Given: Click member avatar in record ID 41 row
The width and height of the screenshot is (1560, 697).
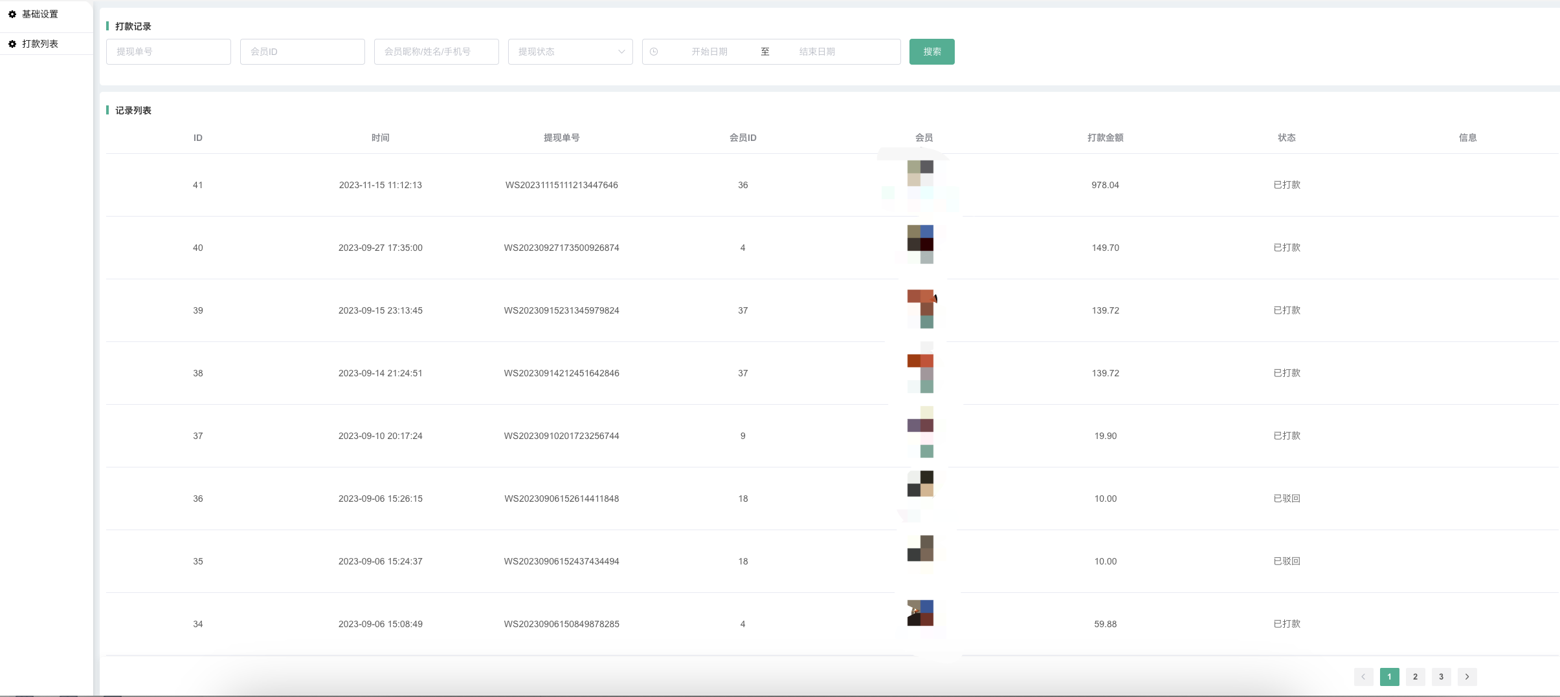Looking at the screenshot, I should (x=920, y=174).
